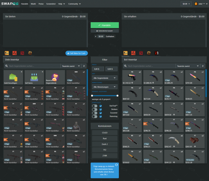Image resolution: width=209 pixels, height=181 pixels.
Task: Click the search magnifier in Bot-Inventar
Action: pos(125,66)
